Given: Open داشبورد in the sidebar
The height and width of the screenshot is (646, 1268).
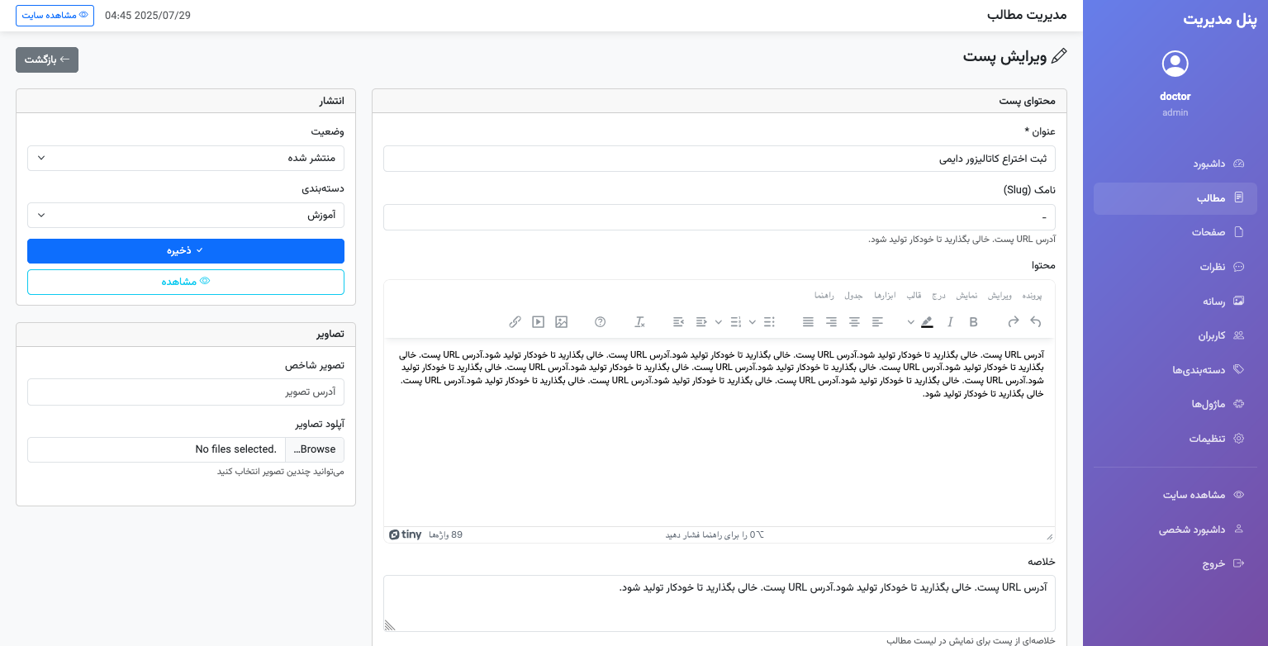Looking at the screenshot, I should tap(1175, 164).
